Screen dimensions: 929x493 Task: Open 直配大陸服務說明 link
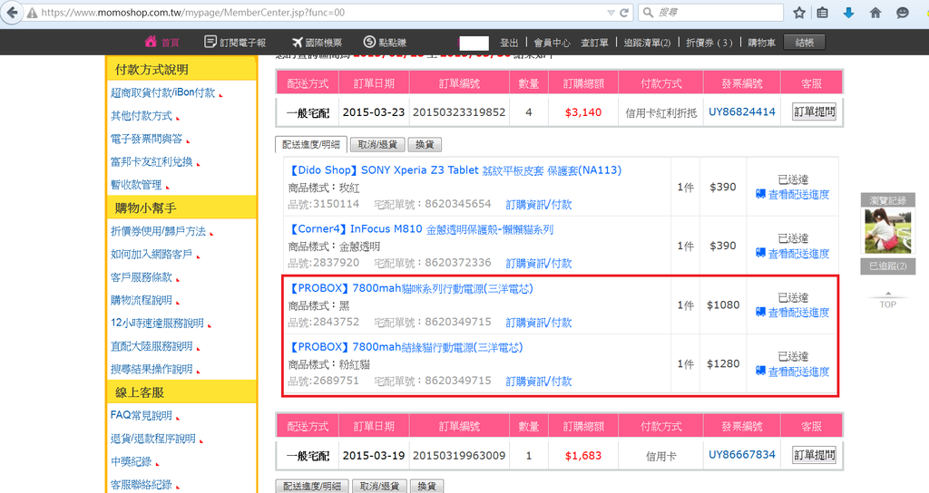point(152,347)
